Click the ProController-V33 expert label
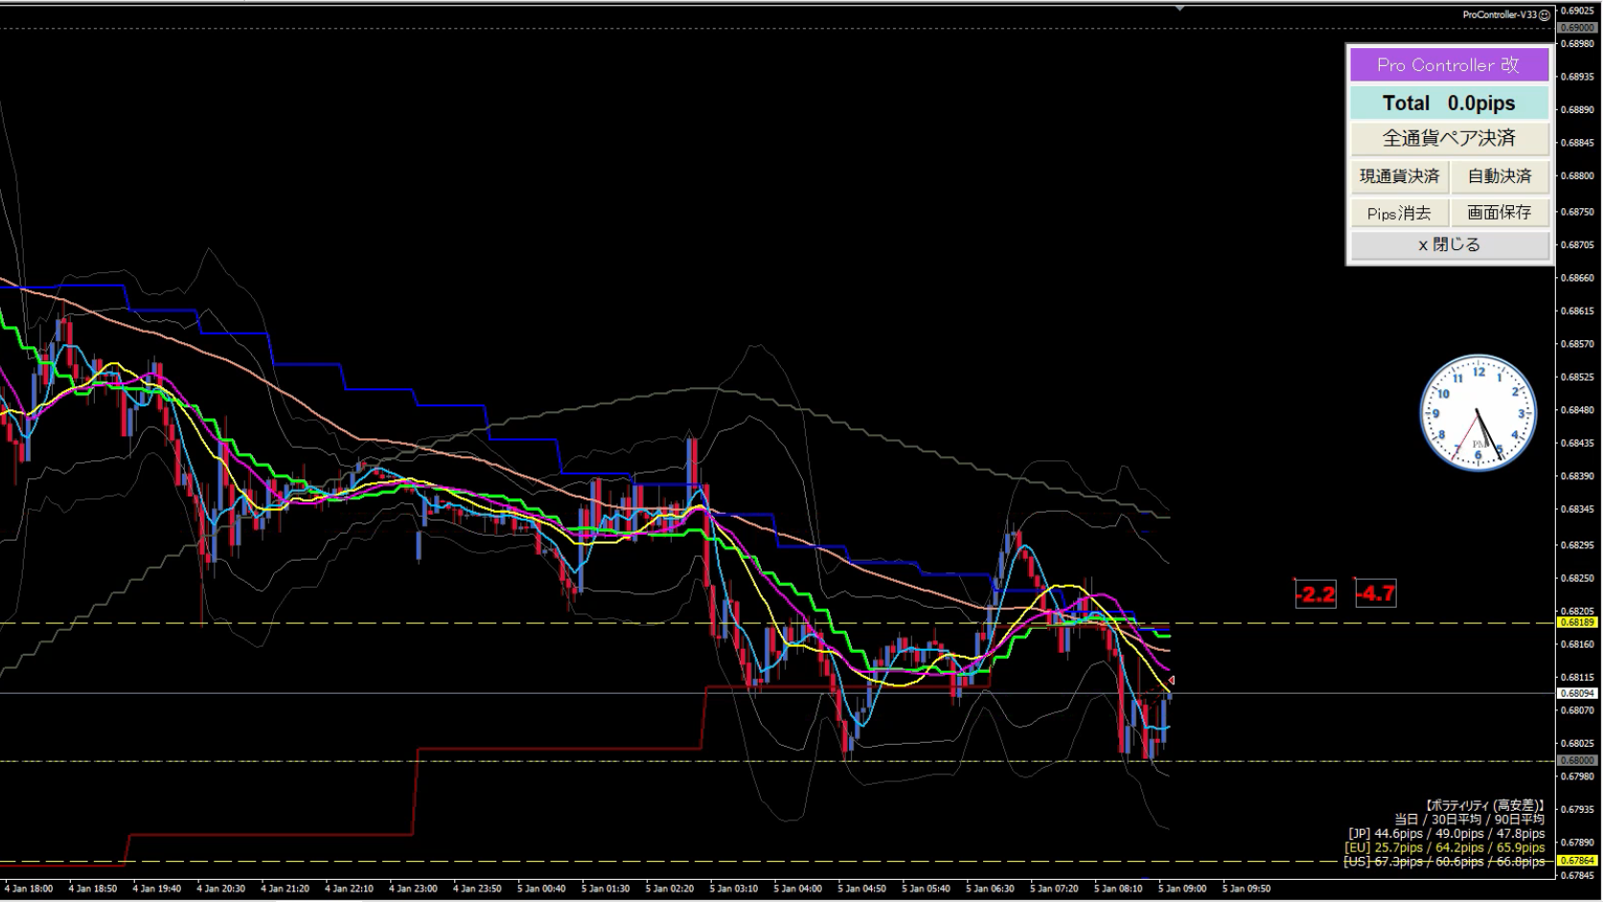Screen dimensions: 1603x902 pos(1500,15)
